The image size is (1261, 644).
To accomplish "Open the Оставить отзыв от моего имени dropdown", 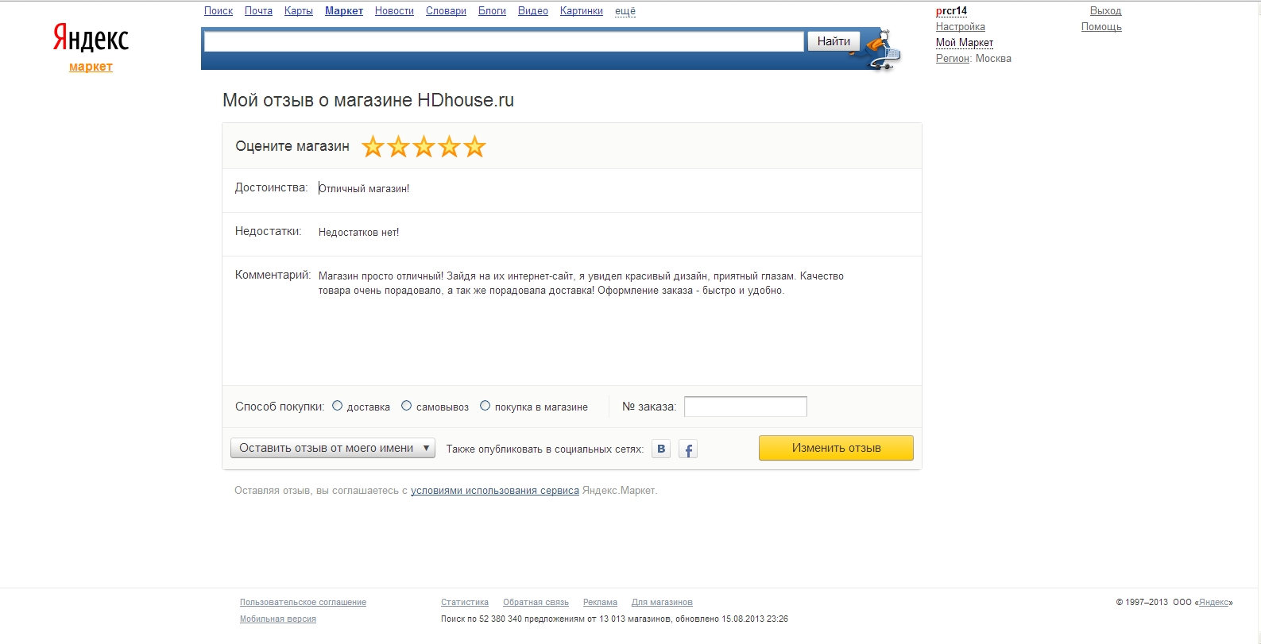I will point(333,448).
